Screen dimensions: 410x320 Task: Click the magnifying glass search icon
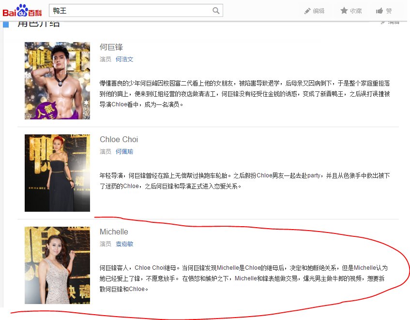click(x=214, y=10)
